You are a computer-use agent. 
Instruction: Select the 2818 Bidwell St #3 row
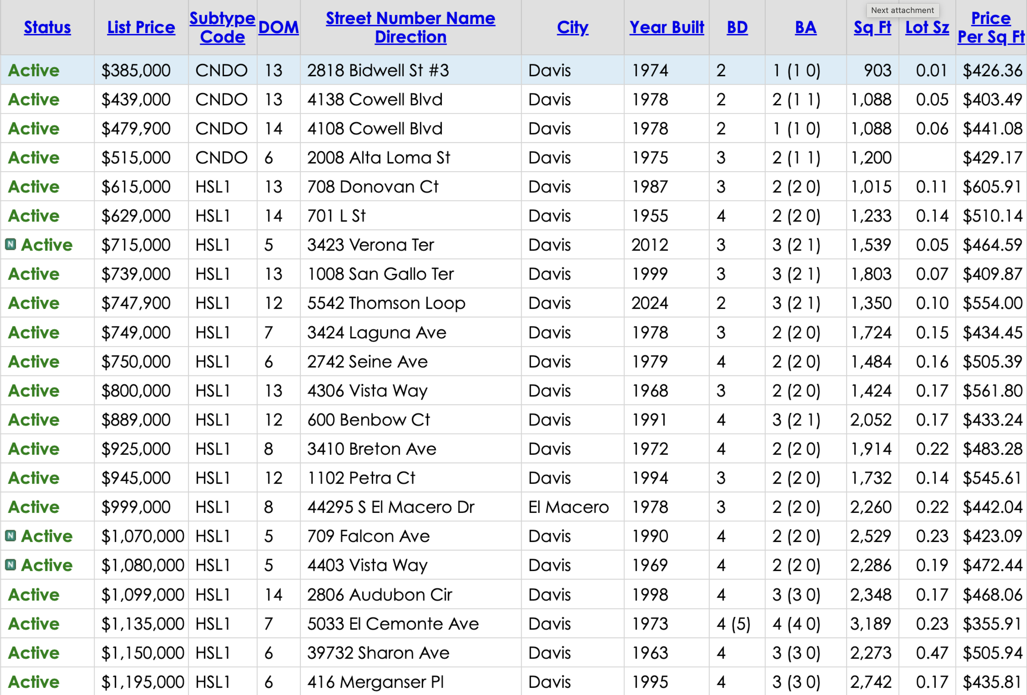coord(378,70)
